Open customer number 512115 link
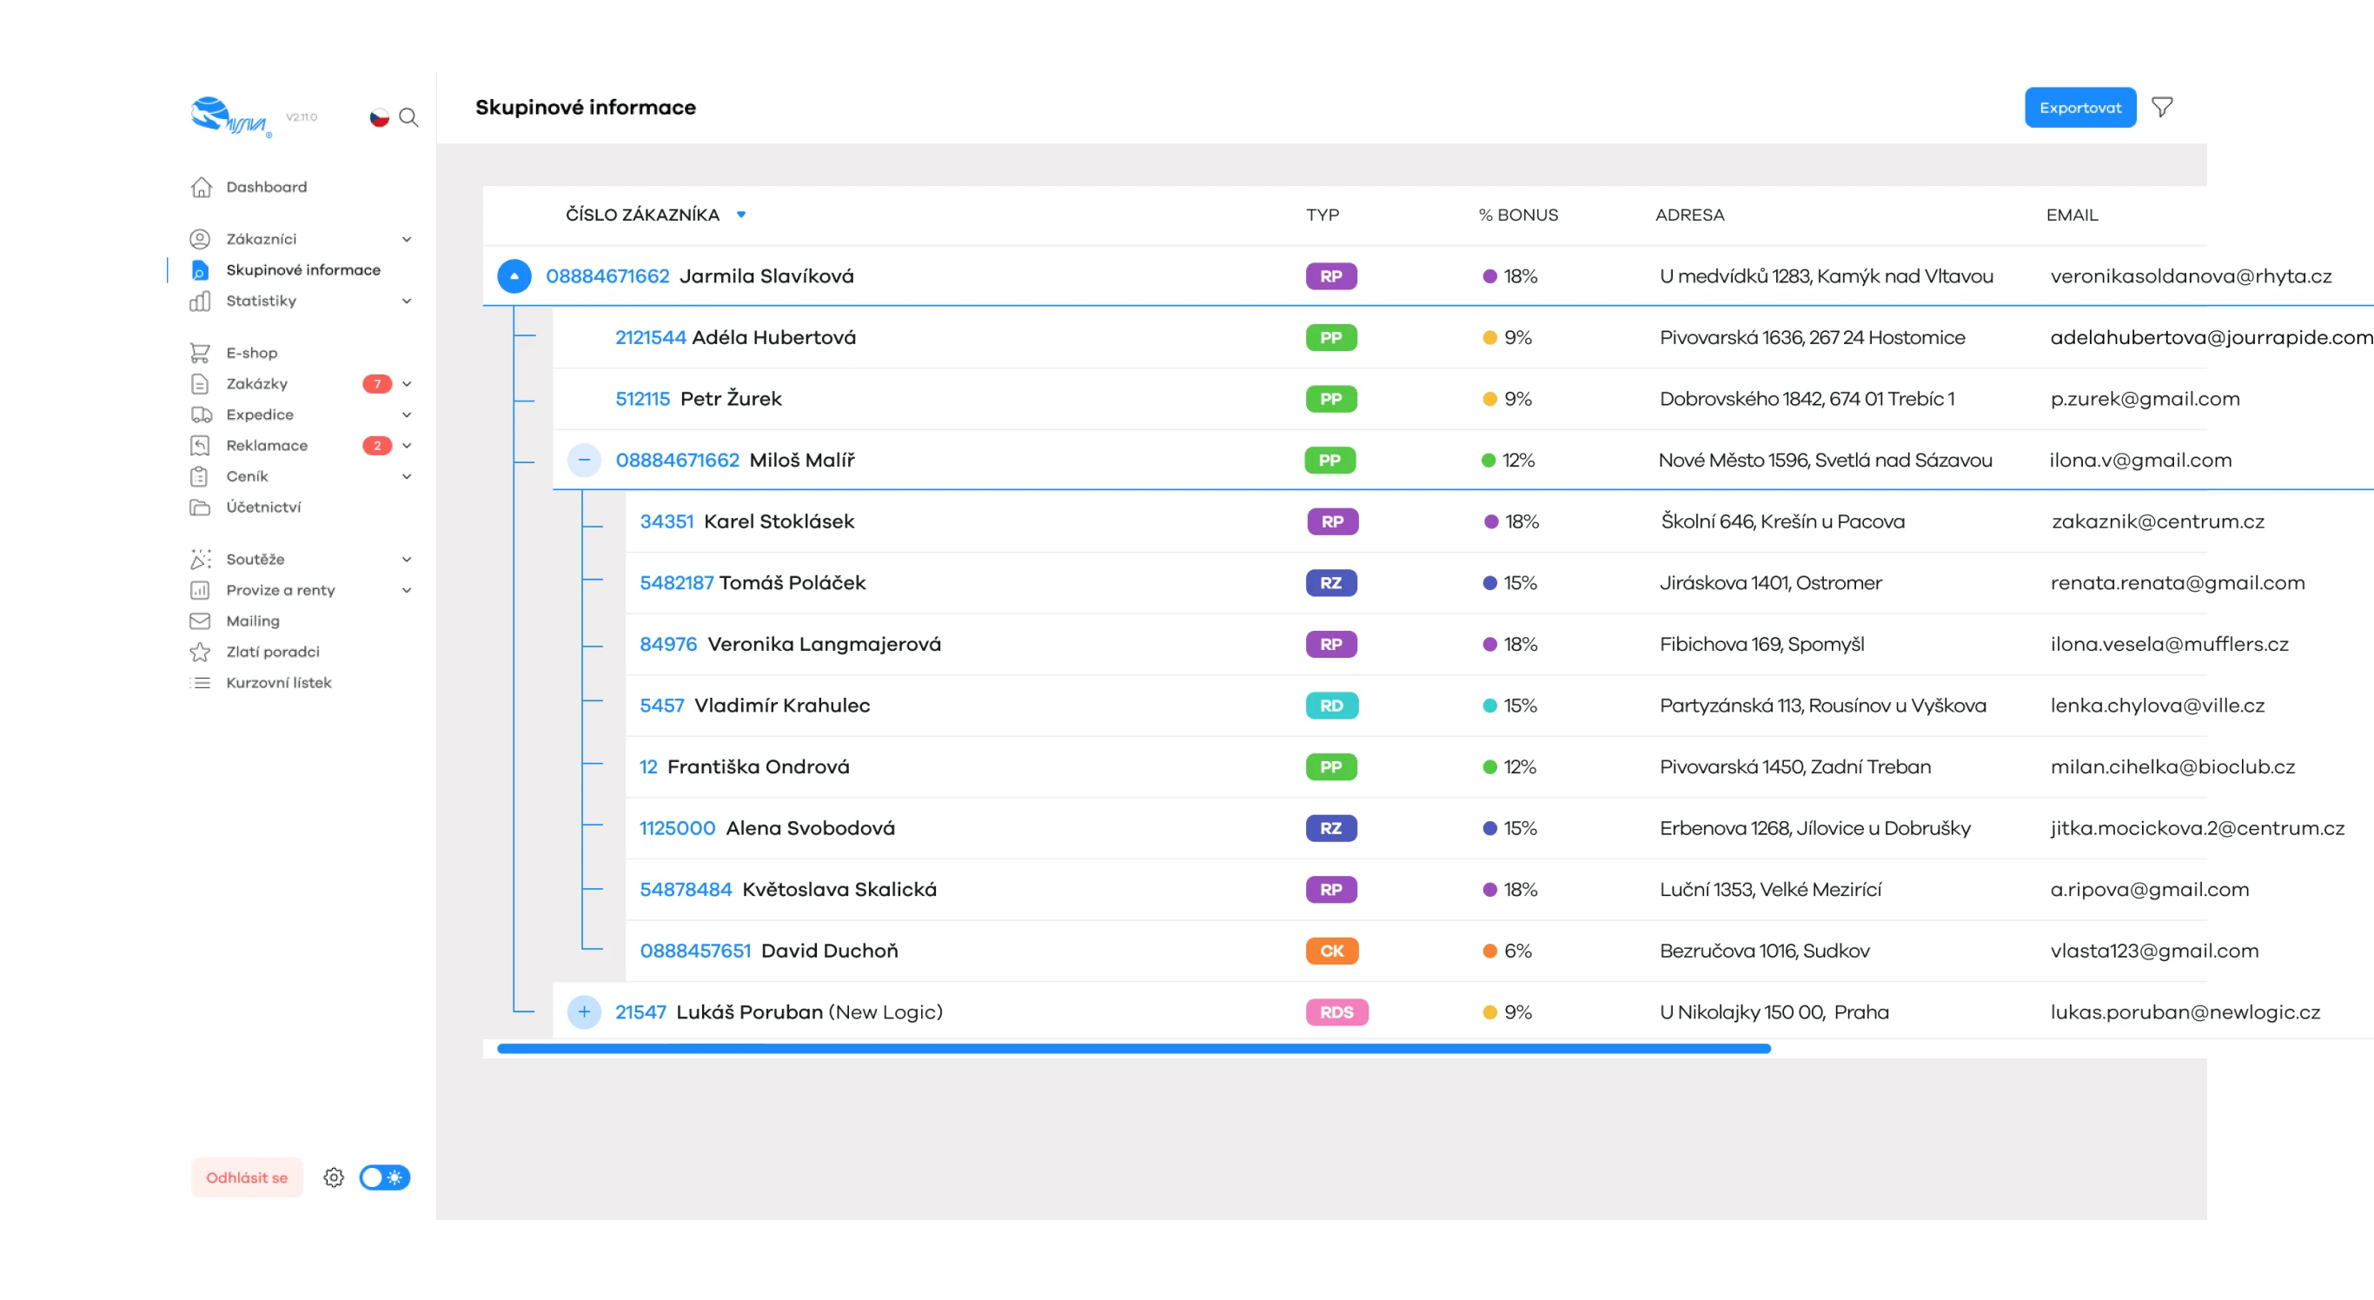This screenshot has height=1300, width=2374. point(642,399)
